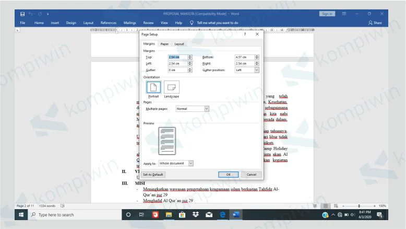Click the zoom slider handle
The height and width of the screenshot is (229, 406).
point(359,206)
